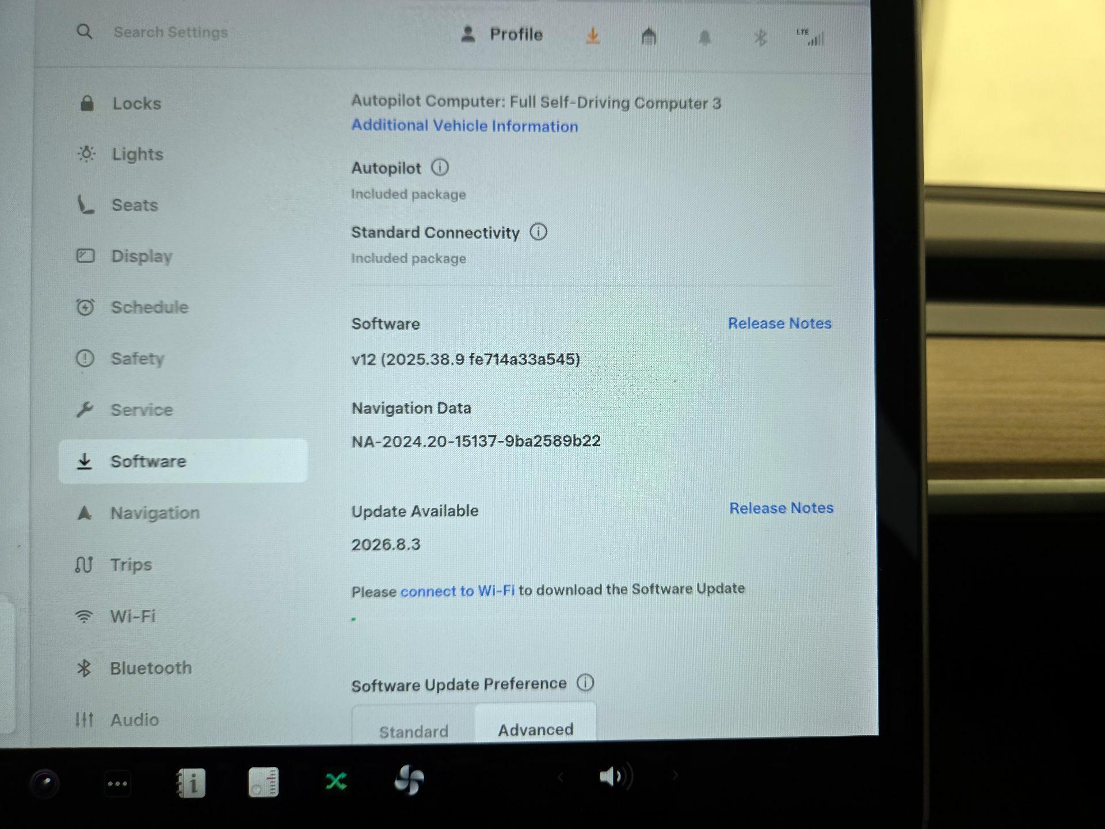Tap the orange software update download icon
1105x829 pixels.
click(x=593, y=36)
